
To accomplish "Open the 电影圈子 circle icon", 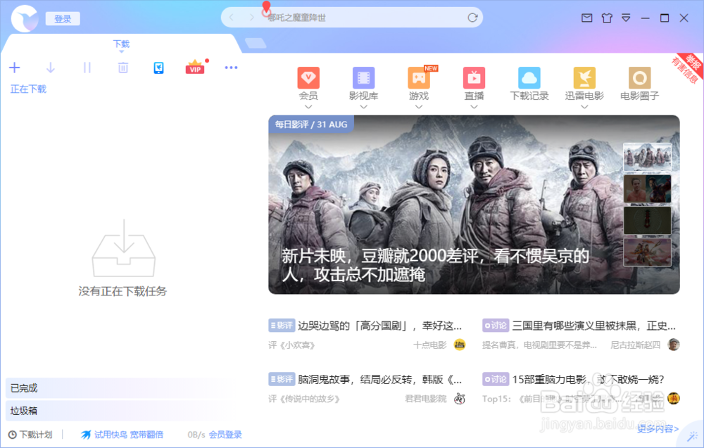I will point(640,78).
